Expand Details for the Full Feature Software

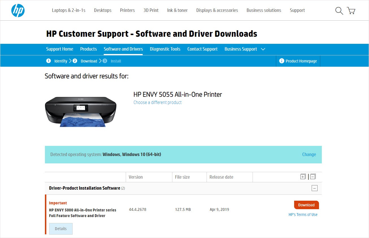tap(60, 229)
